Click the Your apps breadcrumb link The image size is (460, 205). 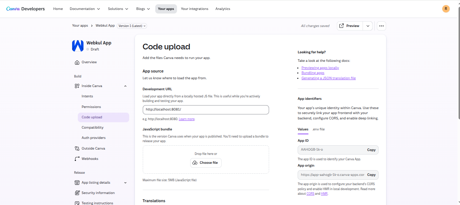pyautogui.click(x=80, y=26)
